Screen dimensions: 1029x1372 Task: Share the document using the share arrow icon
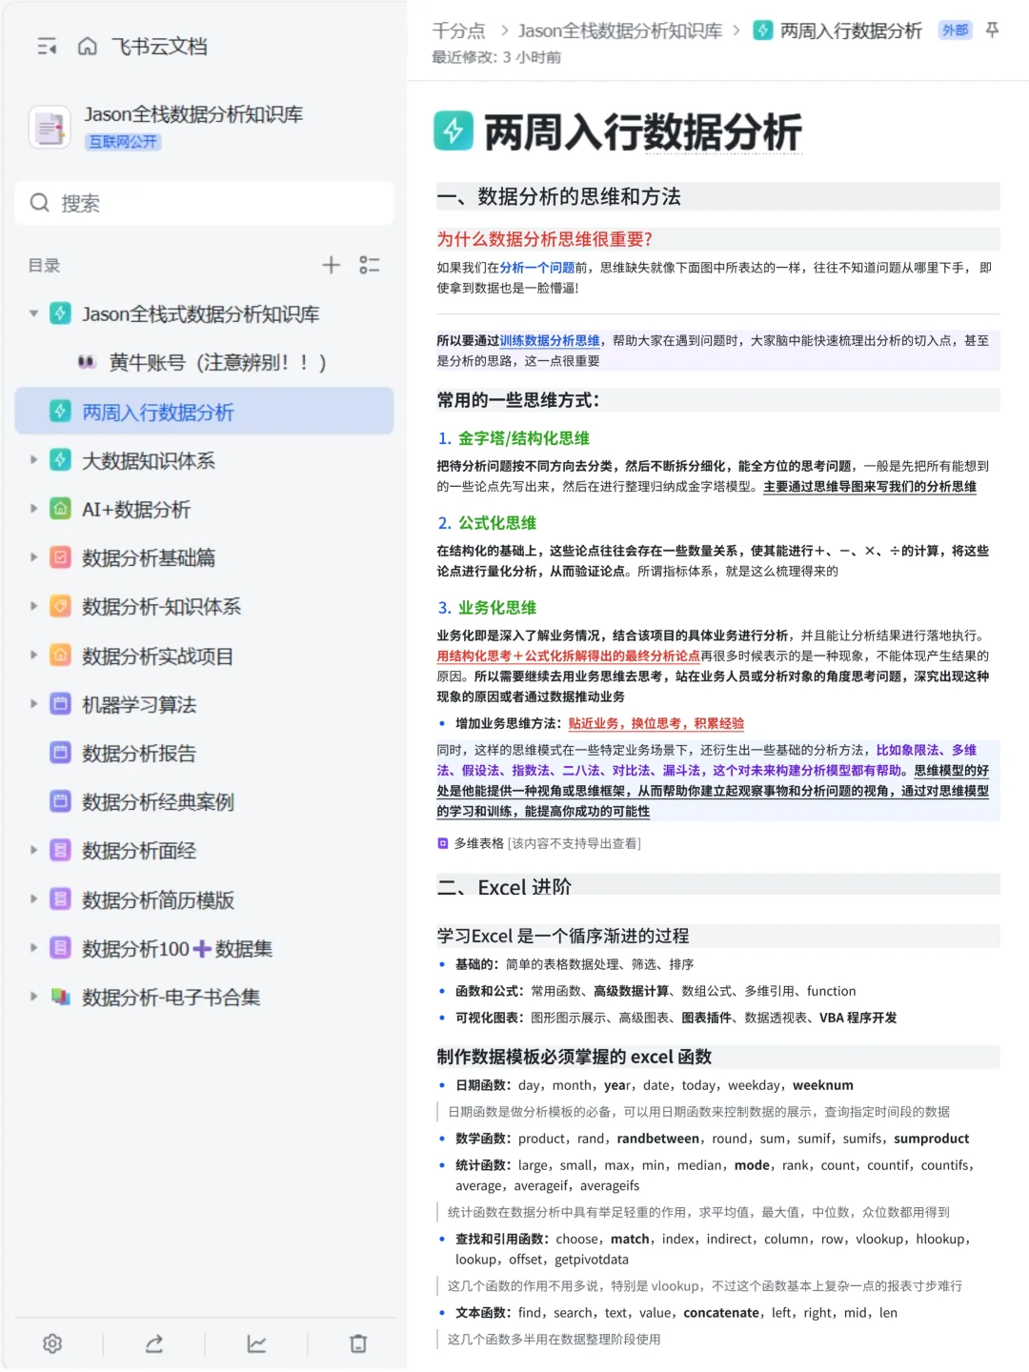click(154, 1344)
